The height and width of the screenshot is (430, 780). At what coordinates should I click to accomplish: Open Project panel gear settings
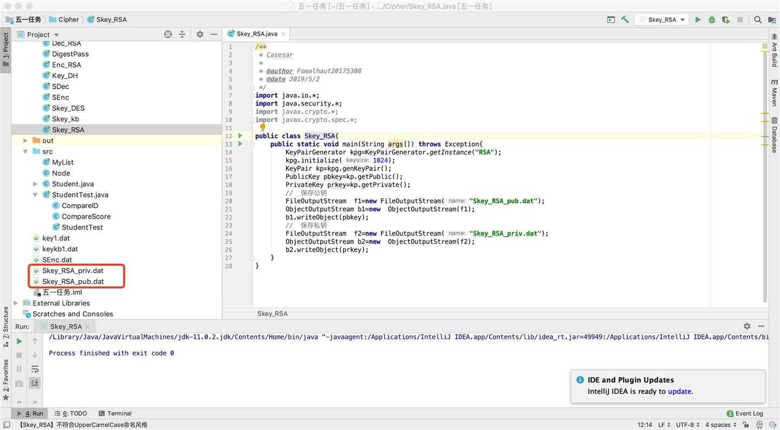point(200,34)
